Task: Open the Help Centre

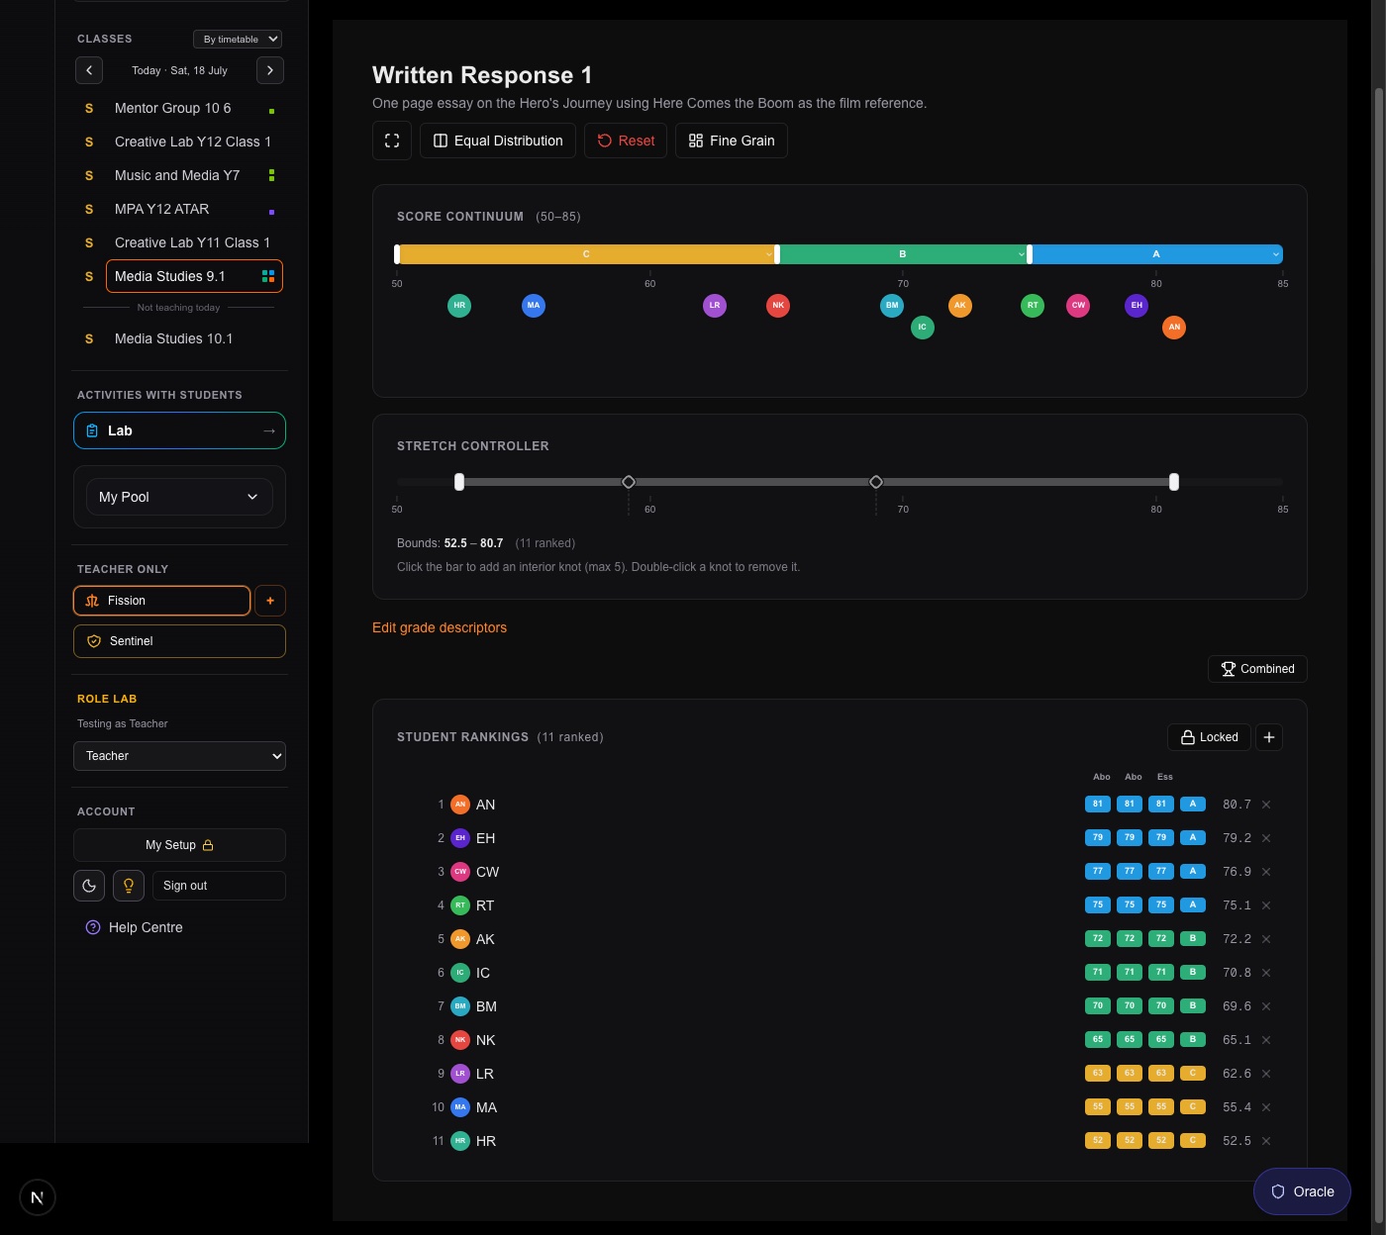Action: [135, 927]
